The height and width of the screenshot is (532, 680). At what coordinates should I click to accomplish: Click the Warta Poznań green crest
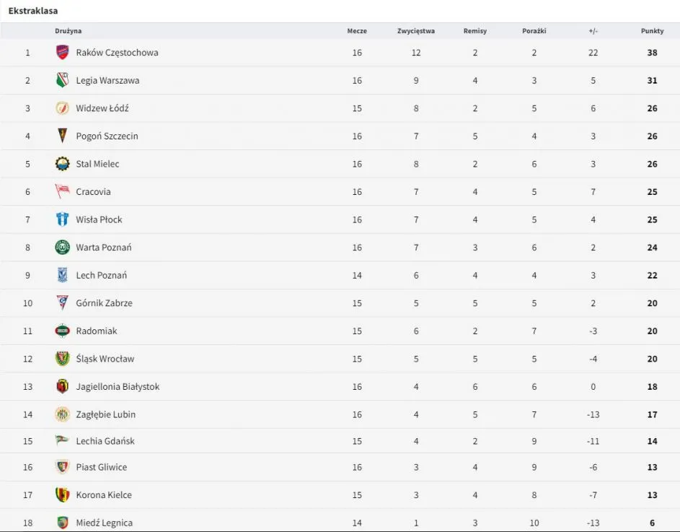coord(63,248)
